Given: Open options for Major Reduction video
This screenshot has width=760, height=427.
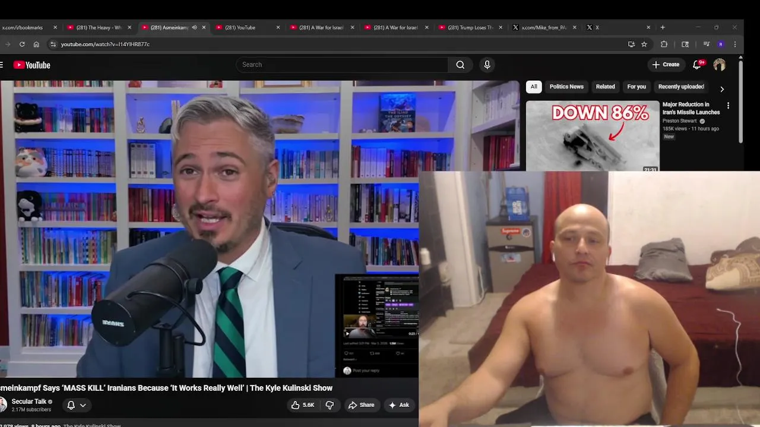Looking at the screenshot, I should 728,106.
